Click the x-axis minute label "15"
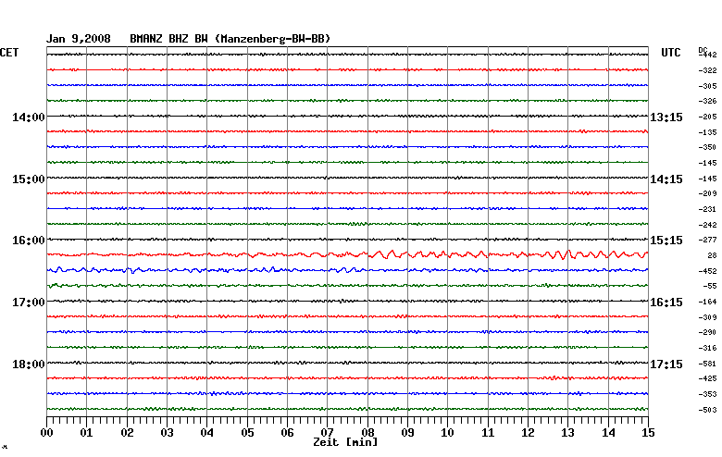Viewport: 722px width, 457px height. [x=648, y=433]
